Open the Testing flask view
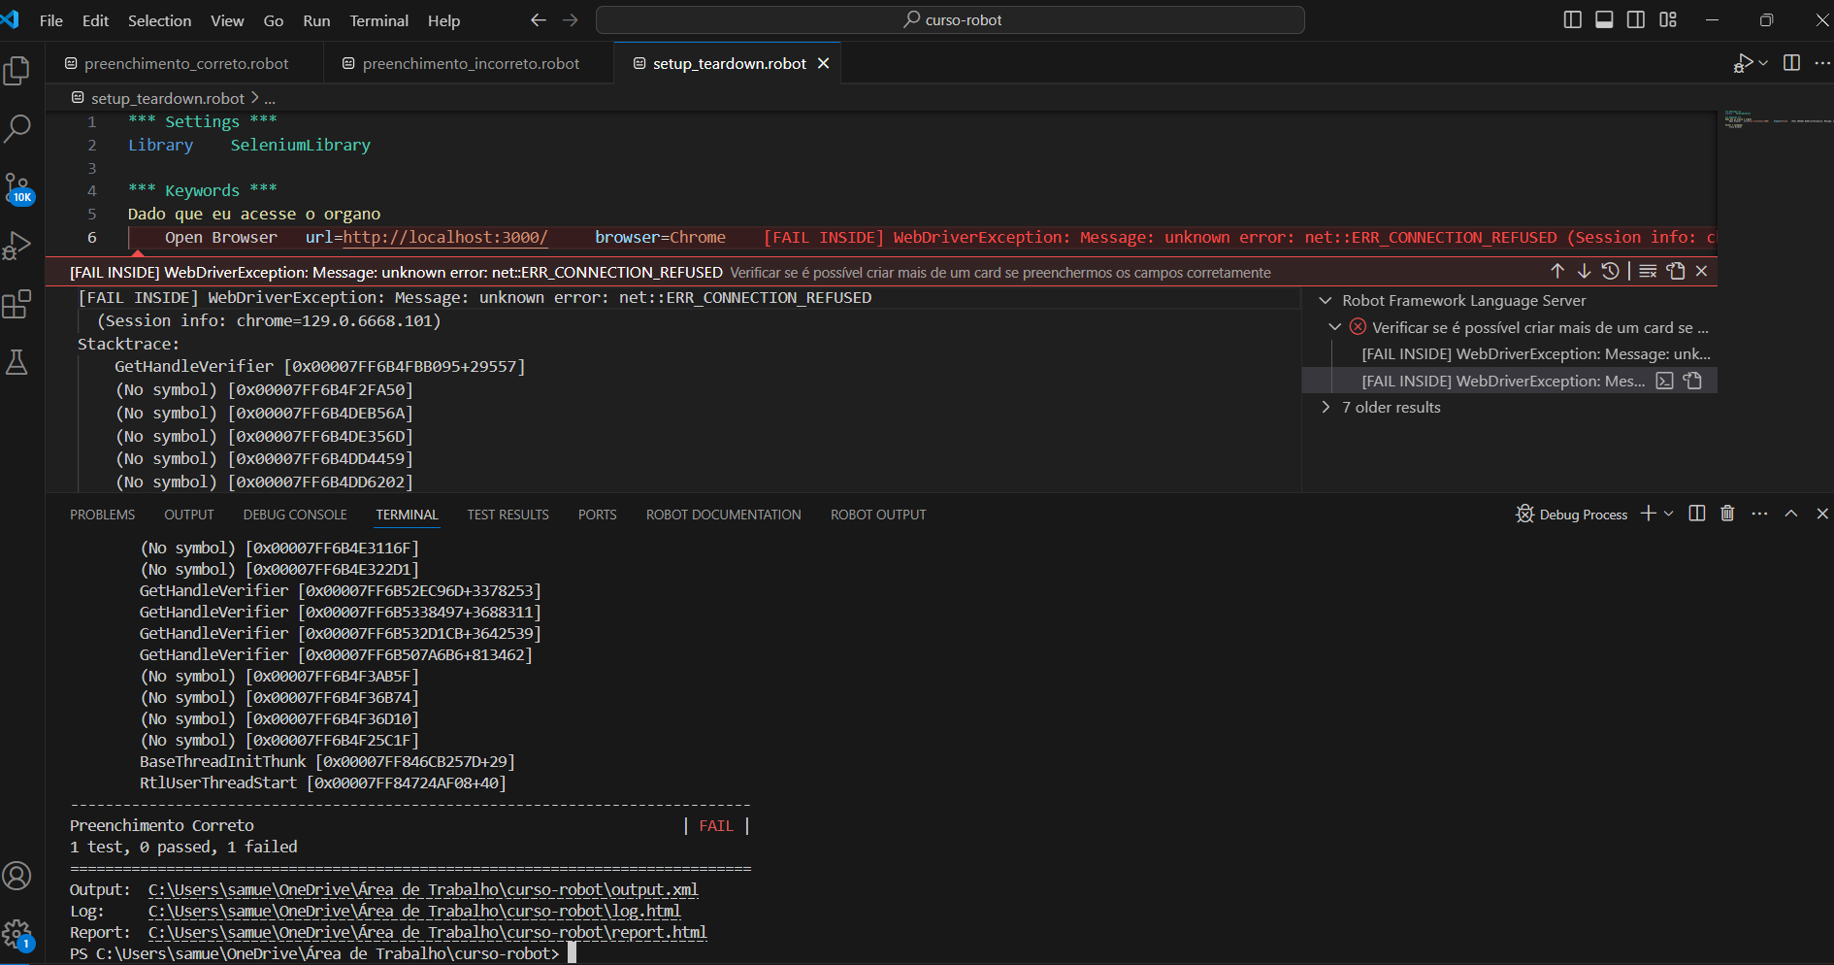The height and width of the screenshot is (965, 1834). pyautogui.click(x=17, y=362)
